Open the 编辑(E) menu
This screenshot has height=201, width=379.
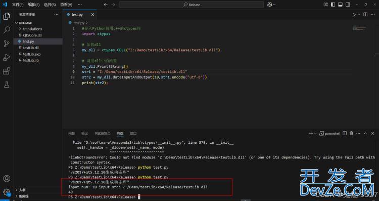click(33, 5)
